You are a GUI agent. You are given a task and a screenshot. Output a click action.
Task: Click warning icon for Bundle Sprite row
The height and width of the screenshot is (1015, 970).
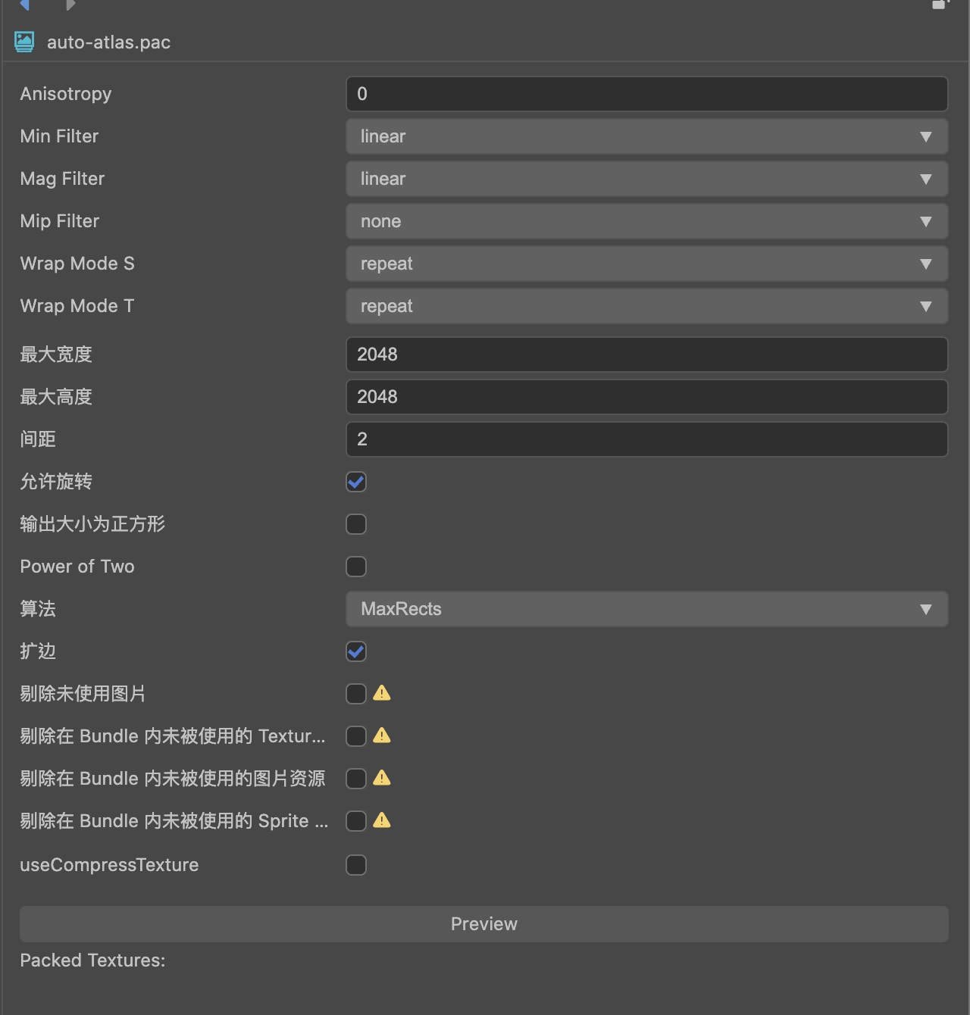click(382, 820)
